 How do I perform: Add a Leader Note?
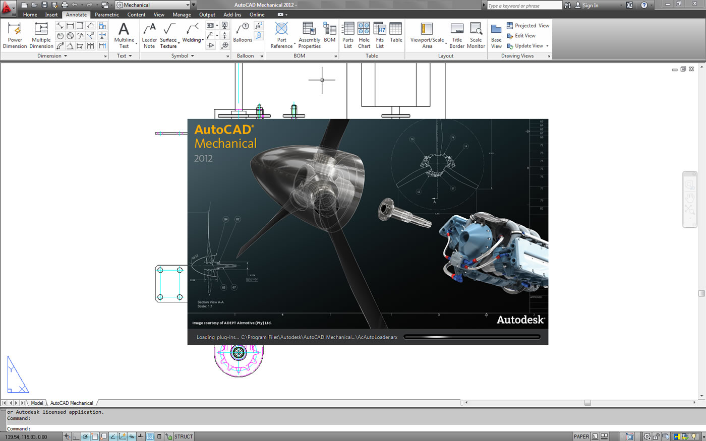pos(149,35)
